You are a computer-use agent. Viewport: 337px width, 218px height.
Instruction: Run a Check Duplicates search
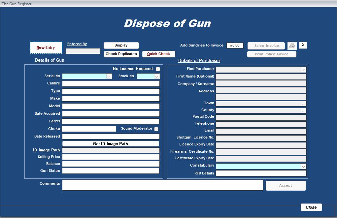(x=121, y=54)
